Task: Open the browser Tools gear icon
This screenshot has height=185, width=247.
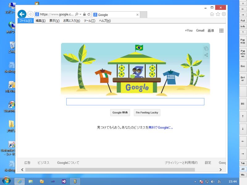Action: point(224,14)
